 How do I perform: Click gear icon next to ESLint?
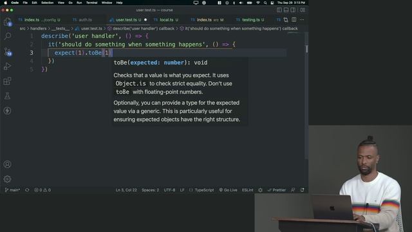pyautogui.click(x=260, y=190)
